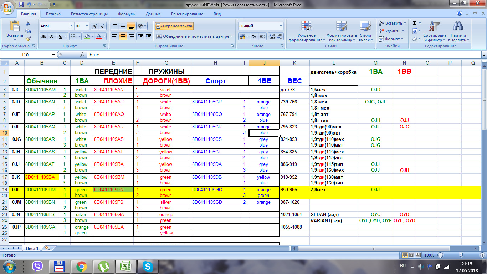487x274 pixels.
Task: Click the cell borders icon
Action: (73, 36)
